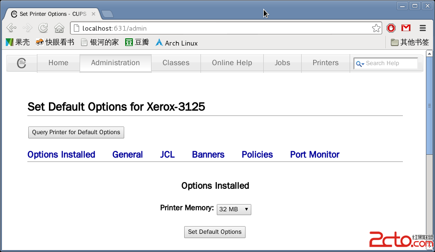Click the search magnifier icon in Search Help
The image size is (435, 252).
(360, 64)
